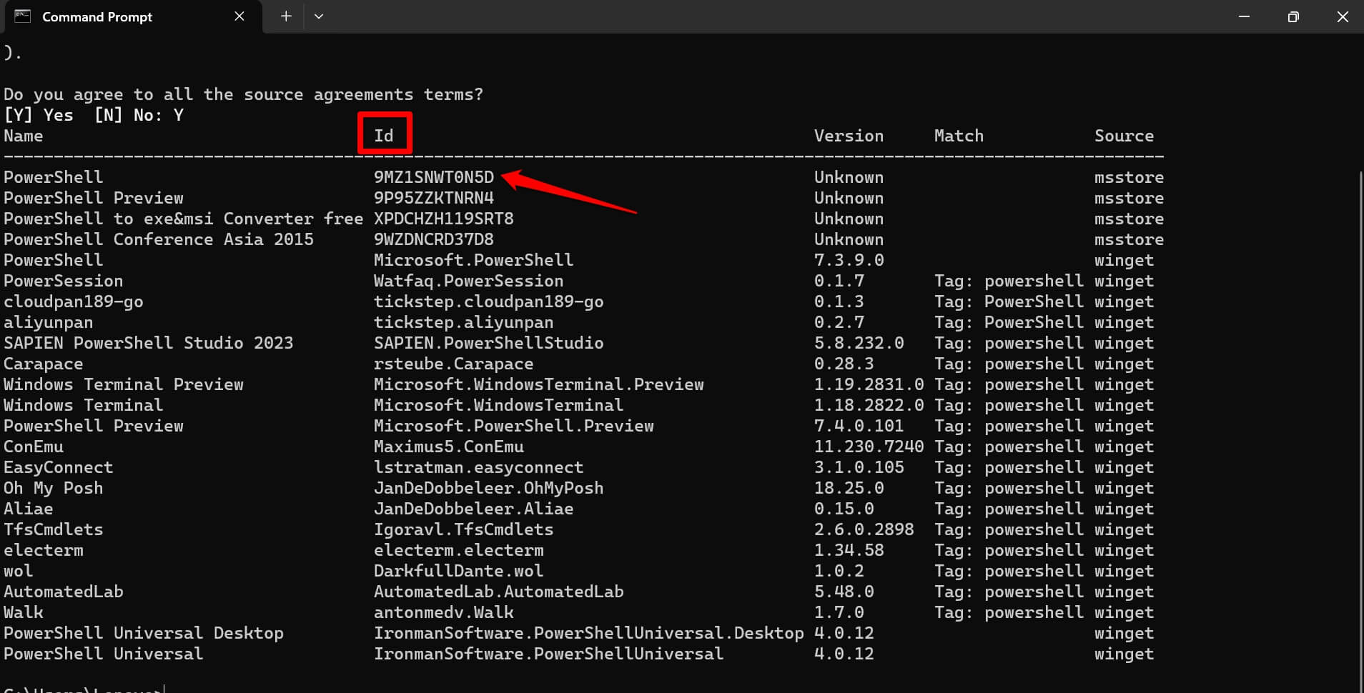Click the IronmanSoftware.PowerShellUniversal ID
1364x693 pixels.
(x=549, y=654)
